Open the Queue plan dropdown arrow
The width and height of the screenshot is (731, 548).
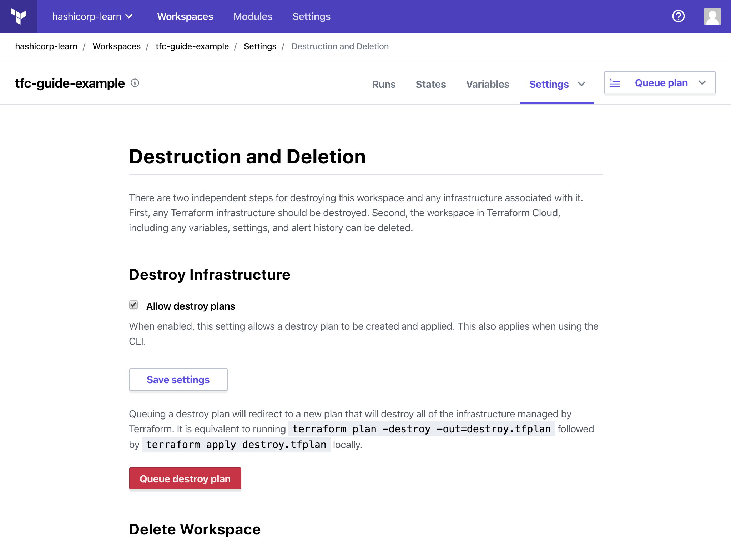coord(702,83)
